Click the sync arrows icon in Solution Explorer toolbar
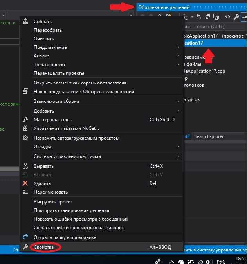 point(199,17)
